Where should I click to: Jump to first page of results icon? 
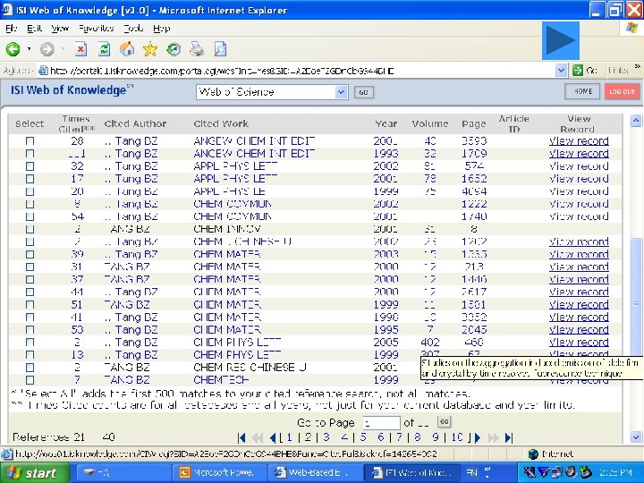coord(241,437)
